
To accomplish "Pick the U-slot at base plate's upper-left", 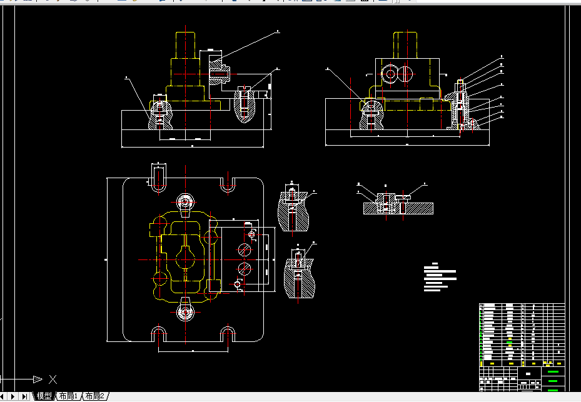I will 159,179.
